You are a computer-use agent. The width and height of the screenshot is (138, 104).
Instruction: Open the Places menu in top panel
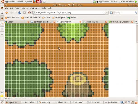pyautogui.click(x=20, y=1)
